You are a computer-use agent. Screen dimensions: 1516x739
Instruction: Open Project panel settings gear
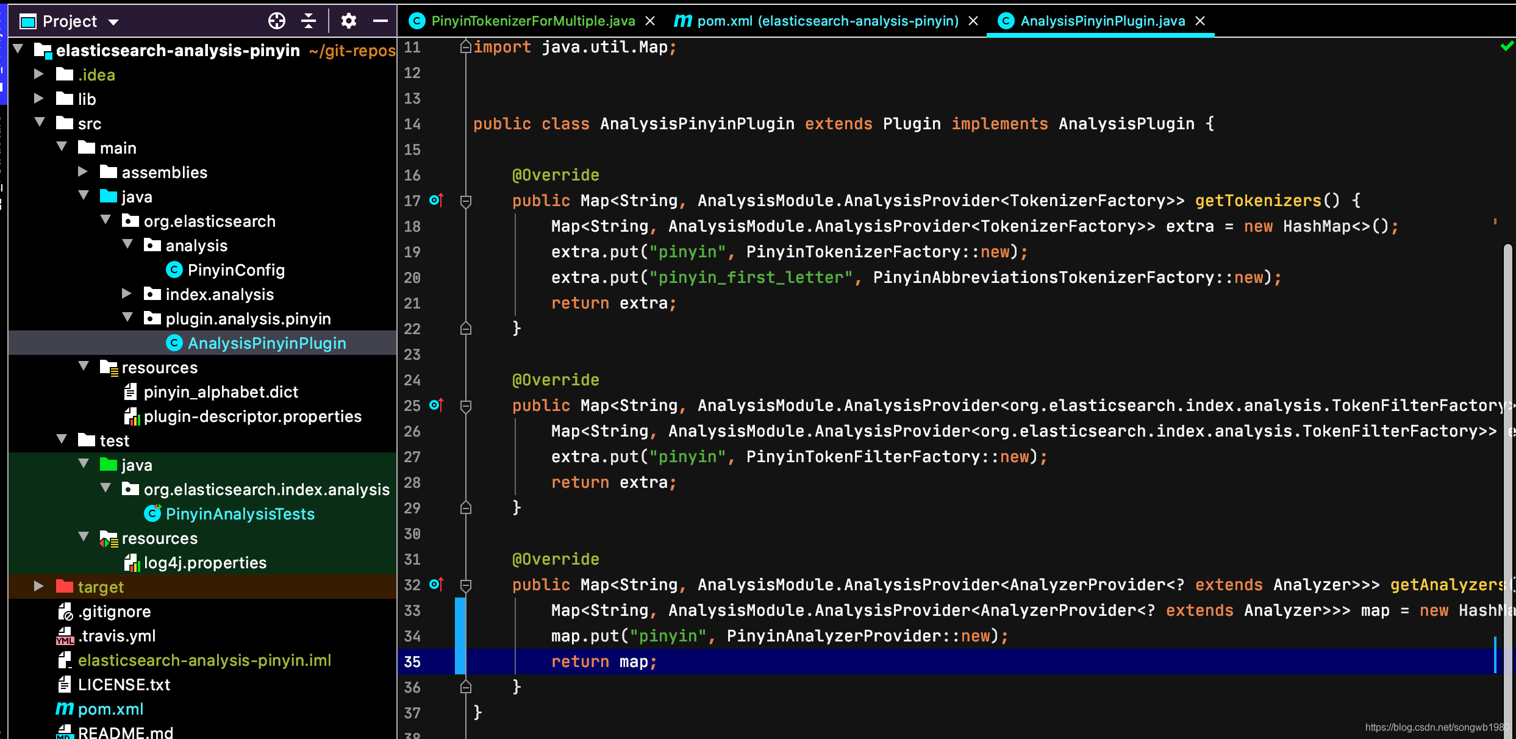[348, 21]
